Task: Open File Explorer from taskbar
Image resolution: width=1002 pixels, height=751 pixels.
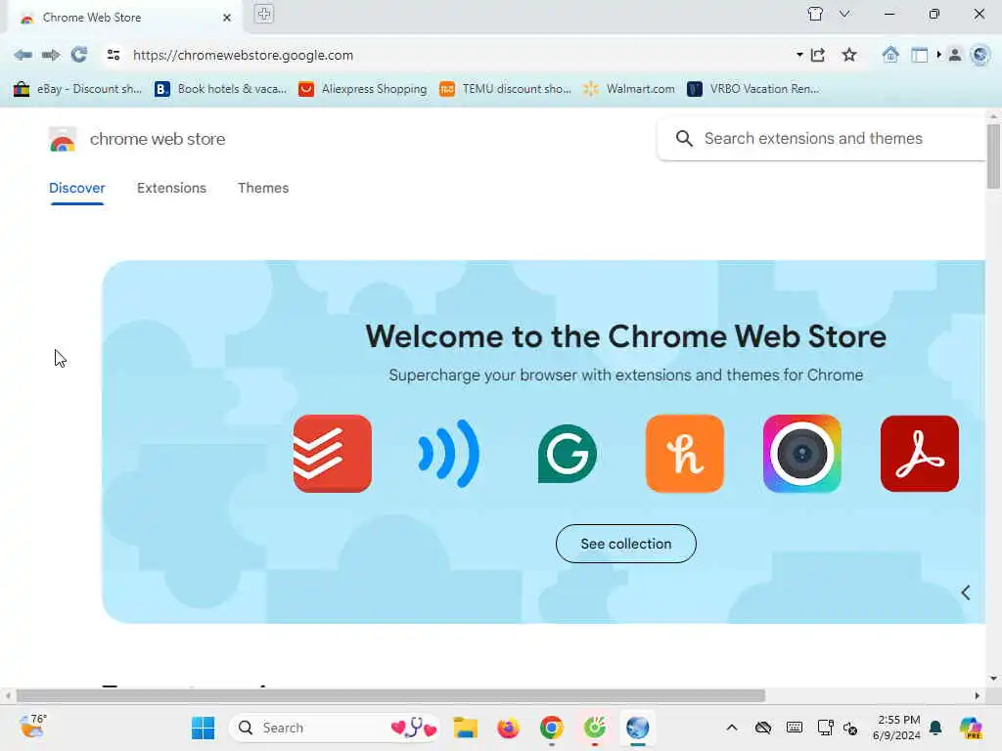Action: [x=465, y=728]
